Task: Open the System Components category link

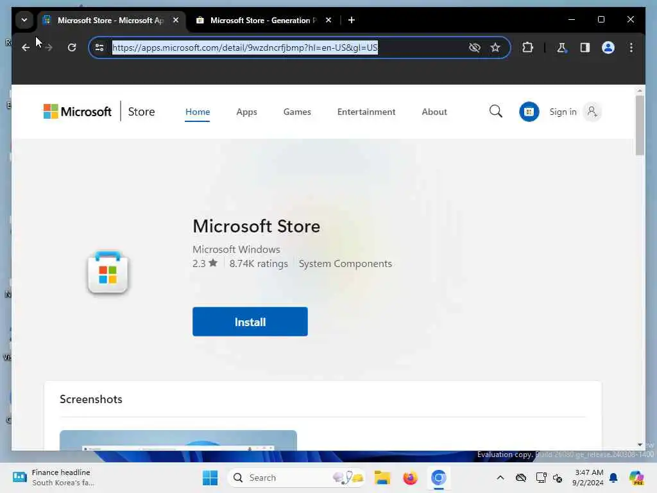Action: point(345,264)
